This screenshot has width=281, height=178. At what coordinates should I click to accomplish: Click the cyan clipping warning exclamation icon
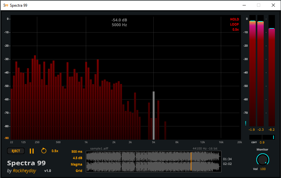point(245,123)
